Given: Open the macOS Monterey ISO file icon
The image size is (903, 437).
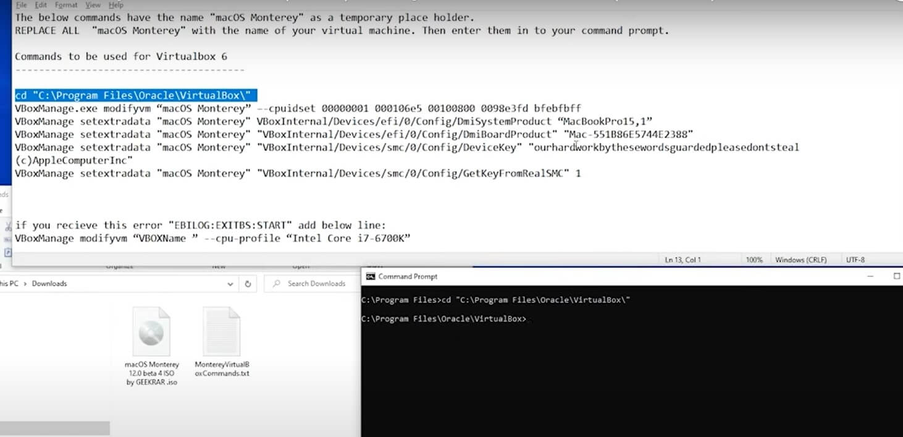Looking at the screenshot, I should 151,334.
